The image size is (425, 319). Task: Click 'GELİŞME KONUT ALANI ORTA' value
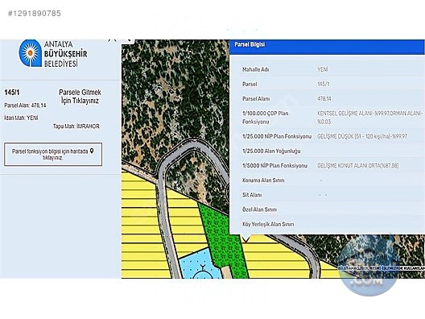[x=357, y=165]
